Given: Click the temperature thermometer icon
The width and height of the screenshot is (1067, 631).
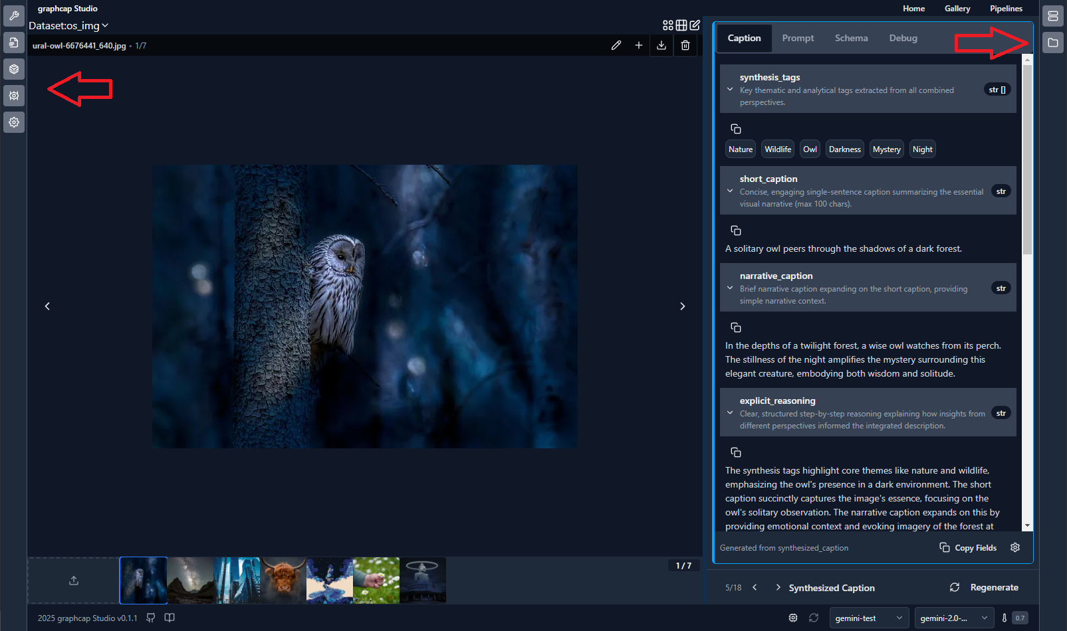Looking at the screenshot, I should tap(1004, 618).
